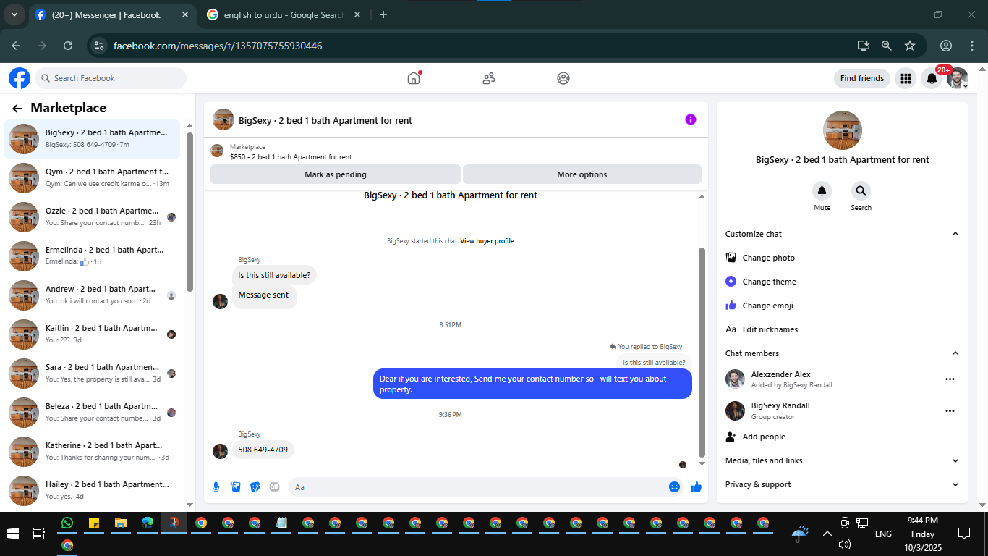Click the Chrome address bar URL
988x556 pixels.
tap(218, 46)
